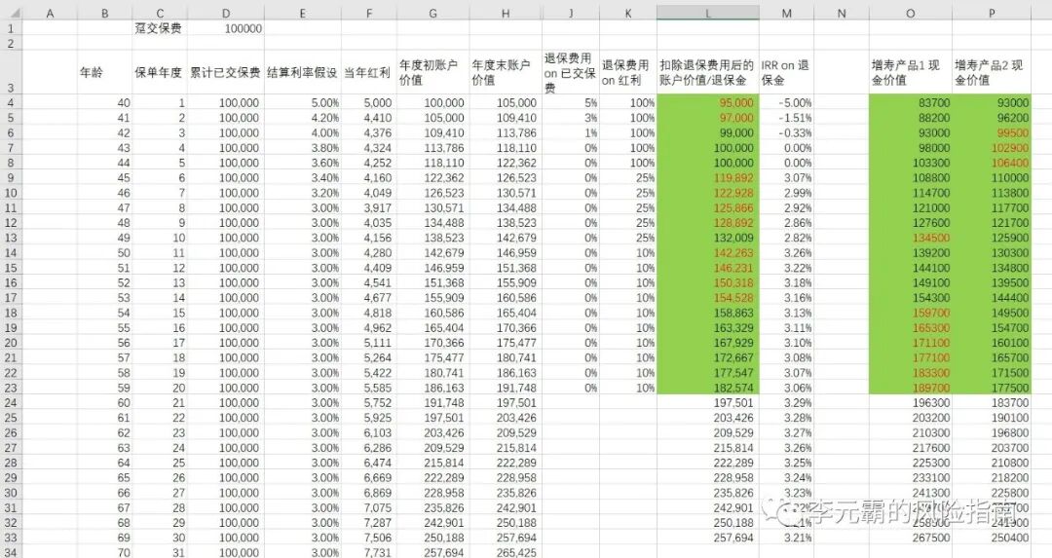Click the 5.00% settlement rate cell
This screenshot has height=558, width=1052.
pyautogui.click(x=303, y=102)
